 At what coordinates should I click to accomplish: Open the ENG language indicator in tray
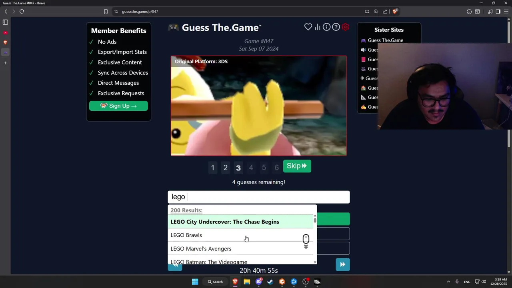point(467,282)
